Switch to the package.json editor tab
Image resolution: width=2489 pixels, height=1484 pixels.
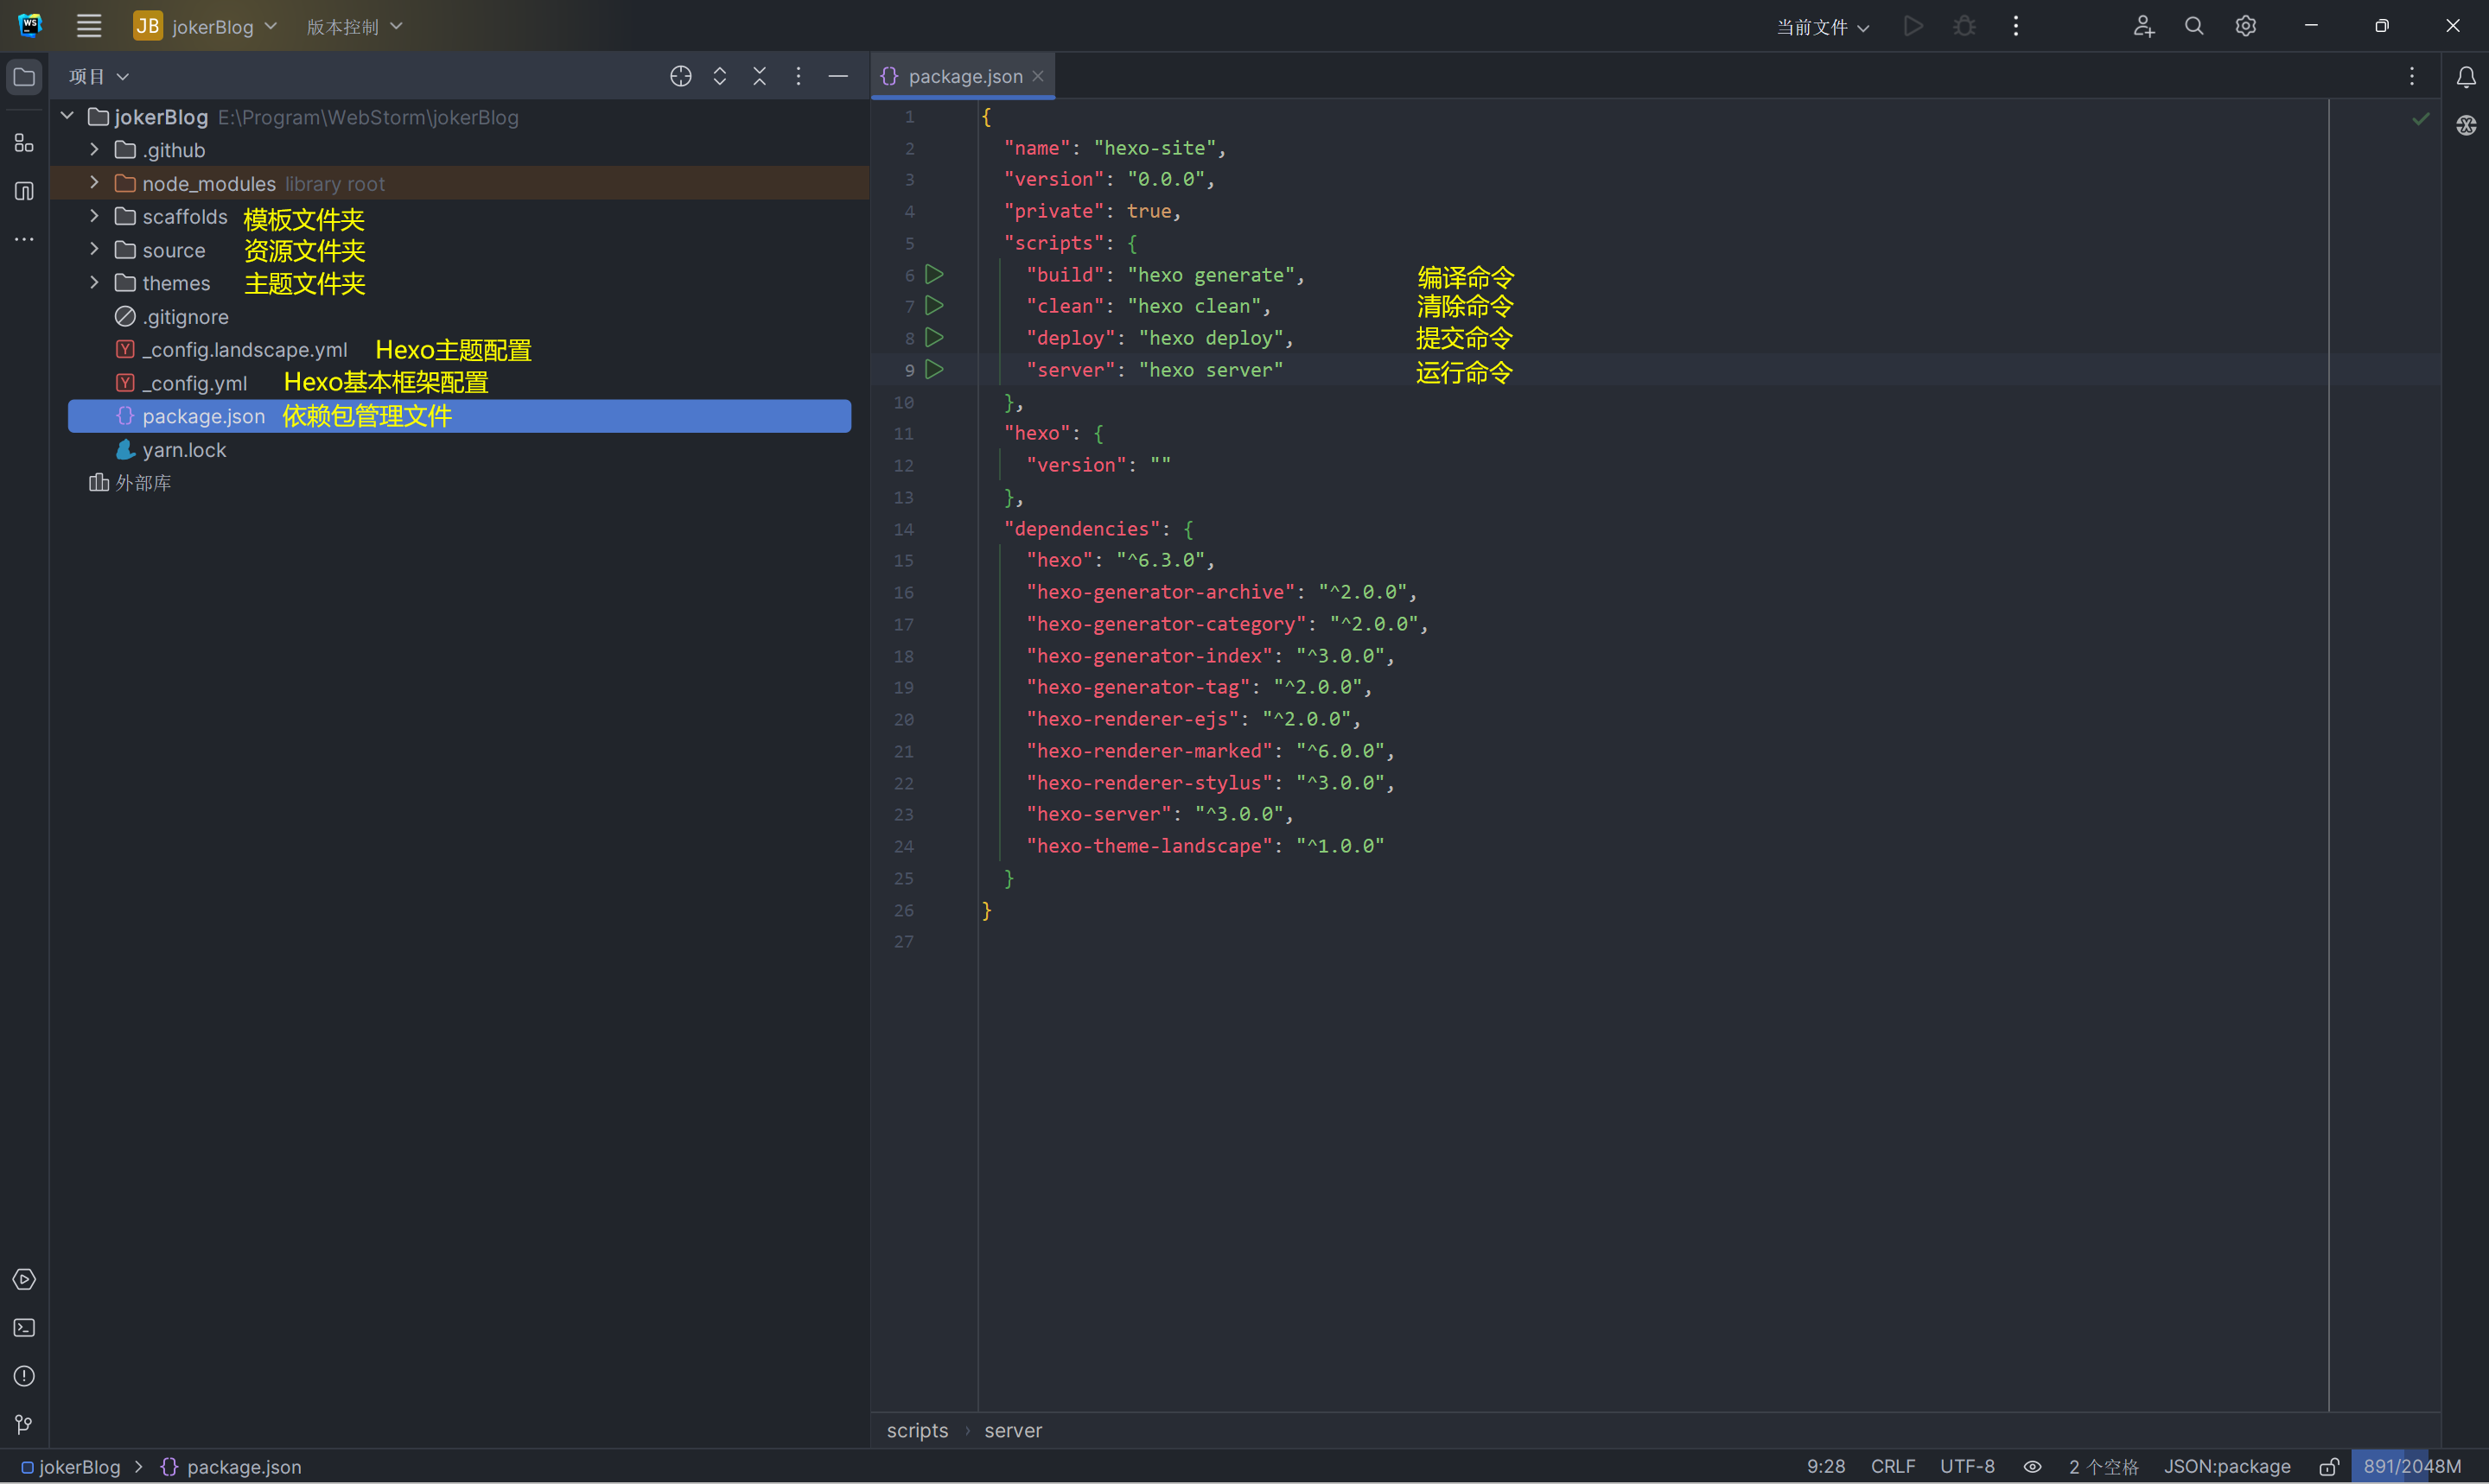(x=964, y=76)
